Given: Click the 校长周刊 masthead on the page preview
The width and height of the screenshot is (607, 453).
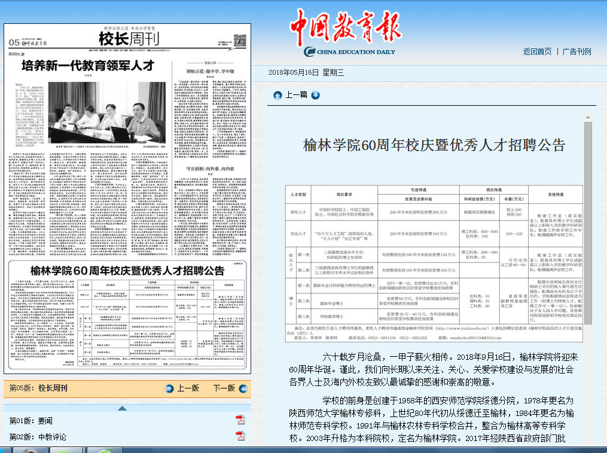Looking at the screenshot, I should (129, 39).
